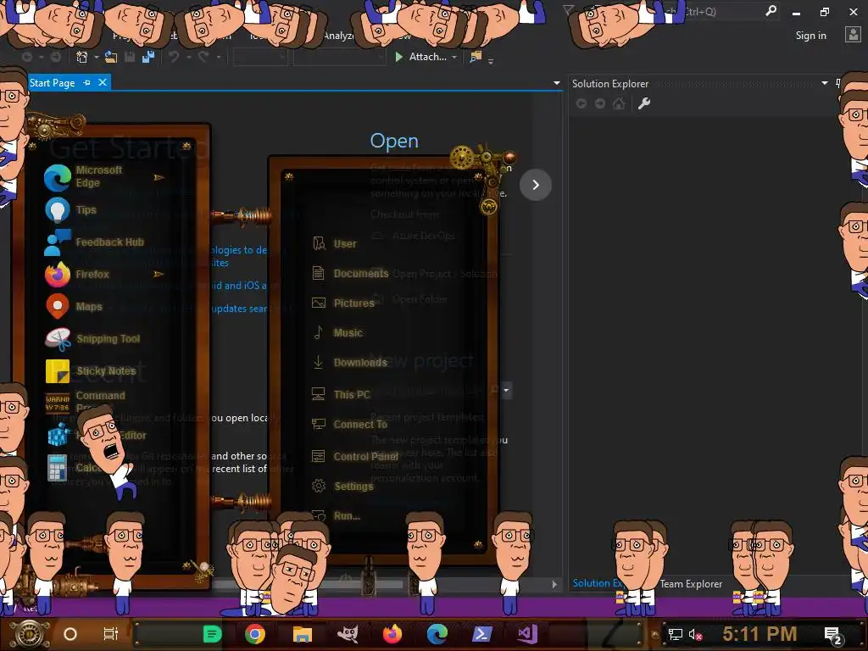Click the Solution Explorer Properties wrench icon
868x651 pixels.
[x=644, y=103]
